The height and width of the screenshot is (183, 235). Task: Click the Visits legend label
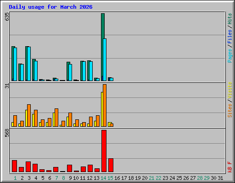pos(230,90)
